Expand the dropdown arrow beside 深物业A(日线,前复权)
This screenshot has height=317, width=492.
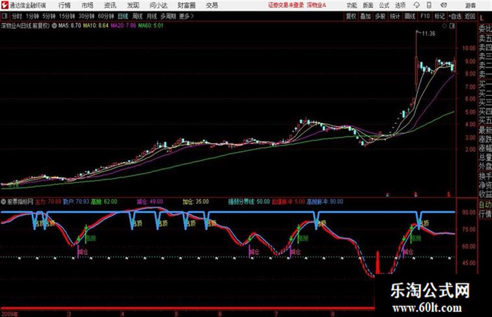(54, 26)
